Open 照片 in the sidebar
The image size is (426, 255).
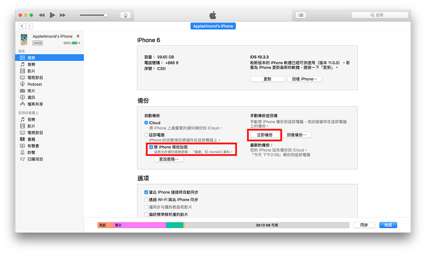pos(31,91)
